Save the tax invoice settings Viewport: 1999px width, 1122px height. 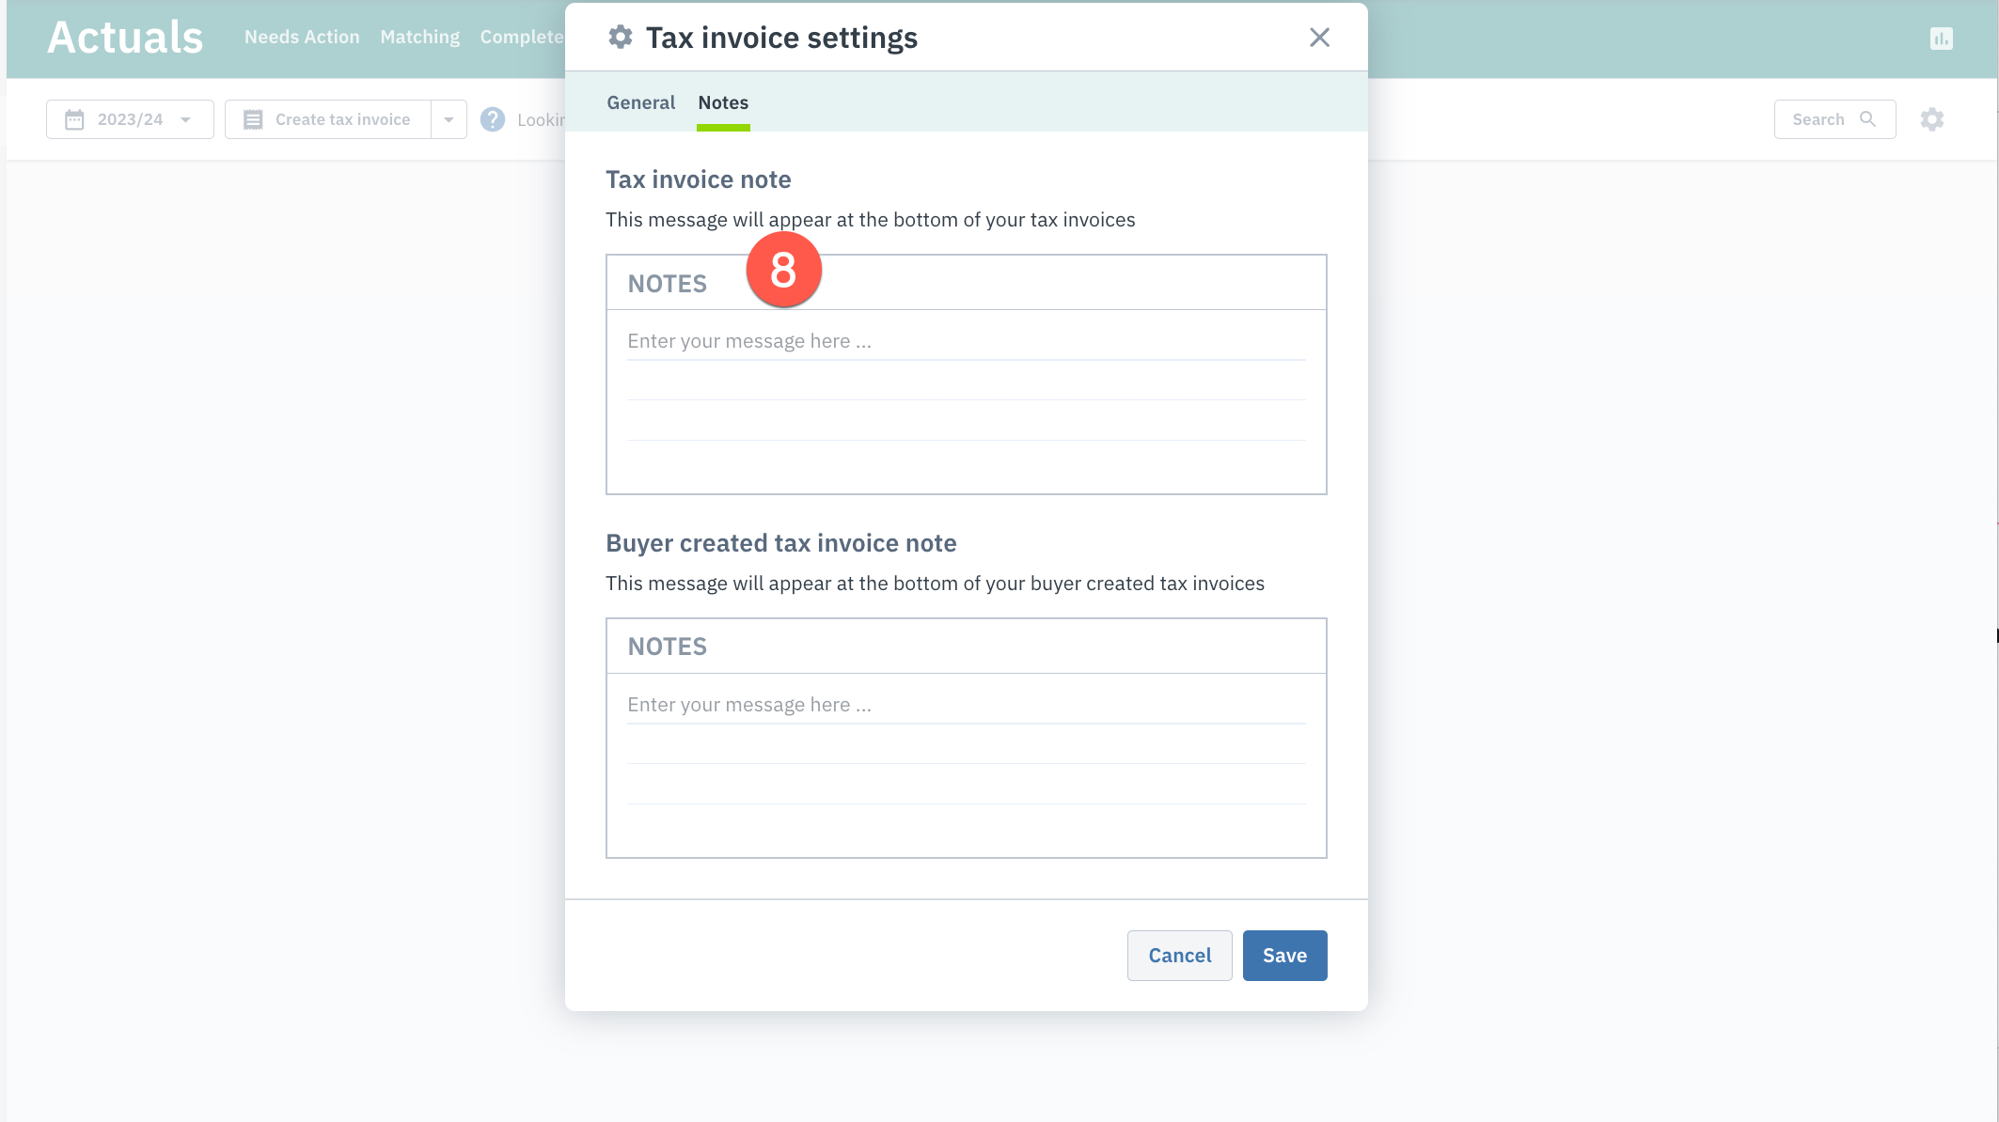click(1284, 956)
